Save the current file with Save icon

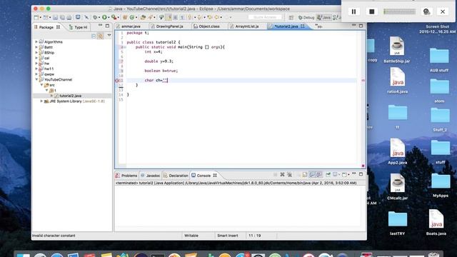(x=56, y=17)
